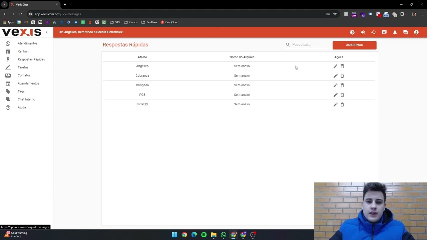The height and width of the screenshot is (240, 427).
Task: Click the Vexis logo
Action: (x=21, y=32)
